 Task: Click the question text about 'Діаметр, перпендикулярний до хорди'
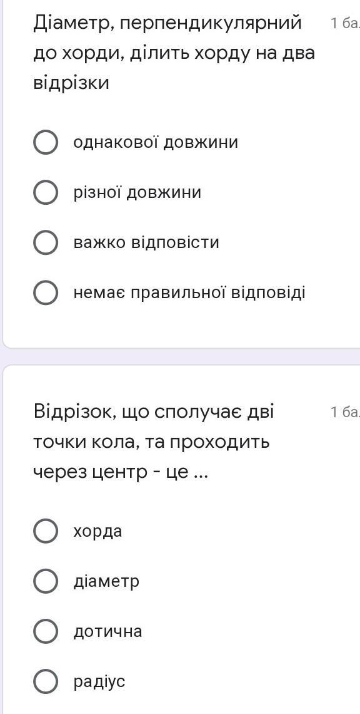pyautogui.click(x=174, y=53)
